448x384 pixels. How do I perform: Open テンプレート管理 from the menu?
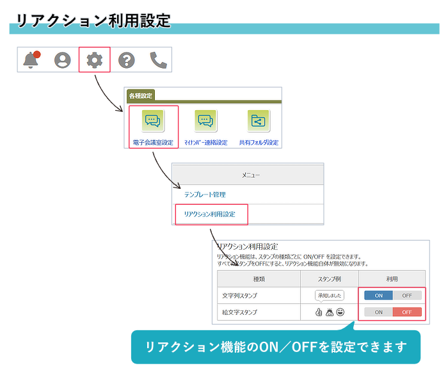click(204, 194)
